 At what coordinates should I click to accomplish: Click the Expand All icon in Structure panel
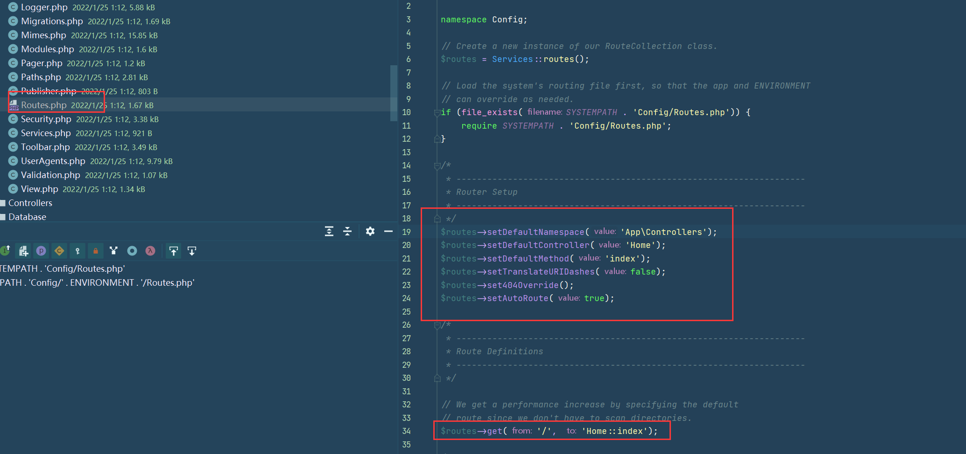tap(329, 231)
